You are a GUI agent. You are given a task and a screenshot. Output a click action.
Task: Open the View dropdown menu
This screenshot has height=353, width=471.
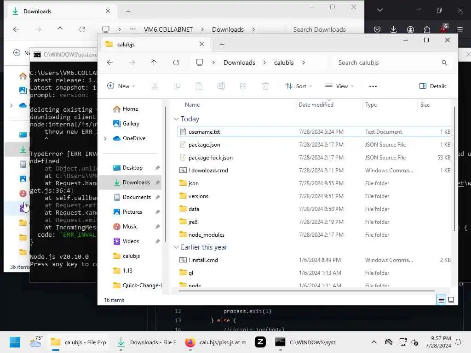[x=340, y=86]
